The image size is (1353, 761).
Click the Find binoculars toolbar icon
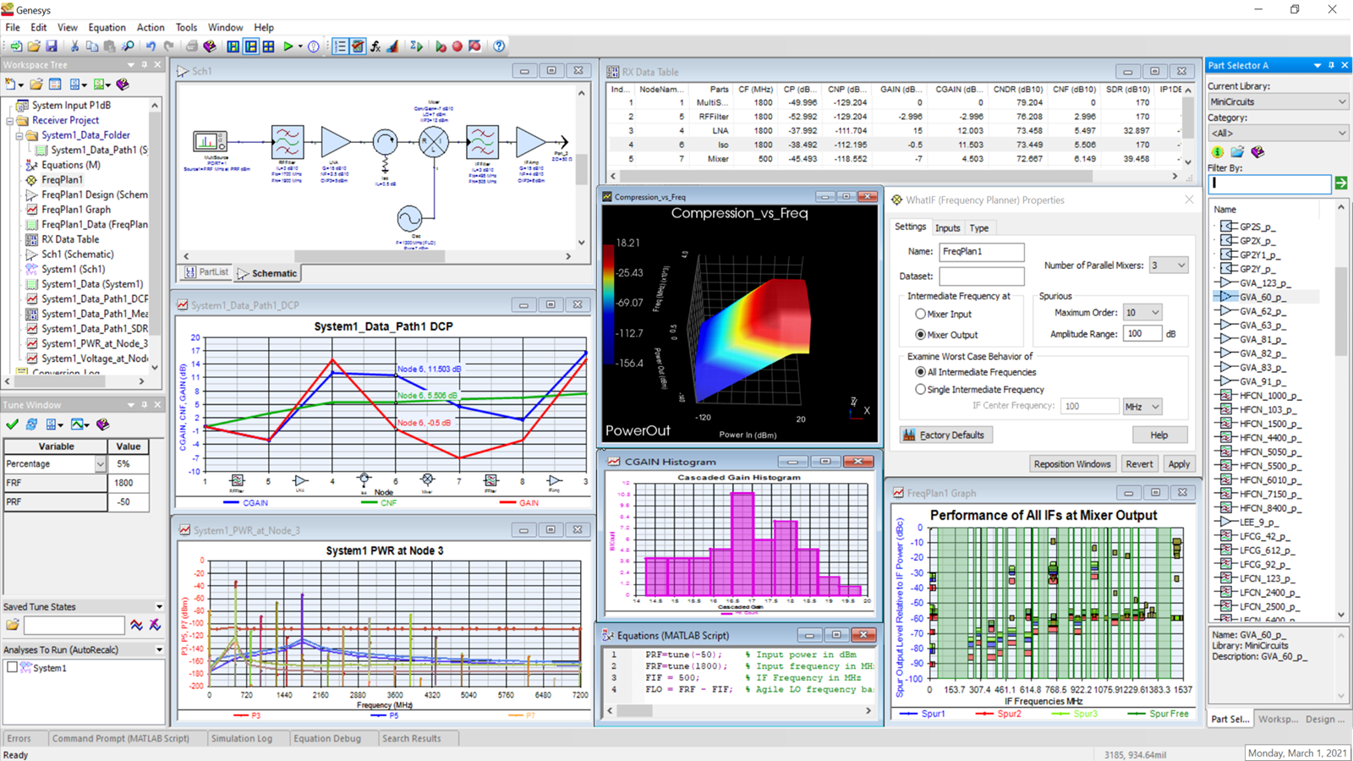128,47
